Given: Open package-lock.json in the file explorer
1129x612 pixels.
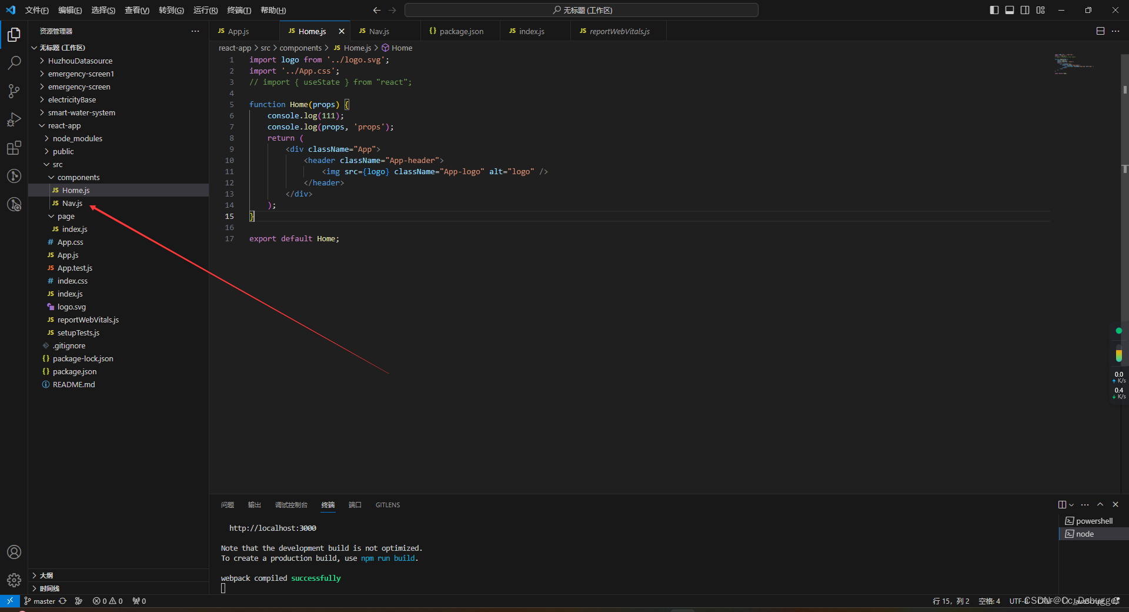Looking at the screenshot, I should click(119, 358).
